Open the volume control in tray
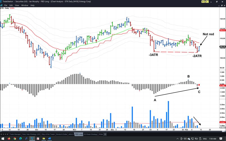Viewport: 226px width, 141px height. tap(185, 139)
